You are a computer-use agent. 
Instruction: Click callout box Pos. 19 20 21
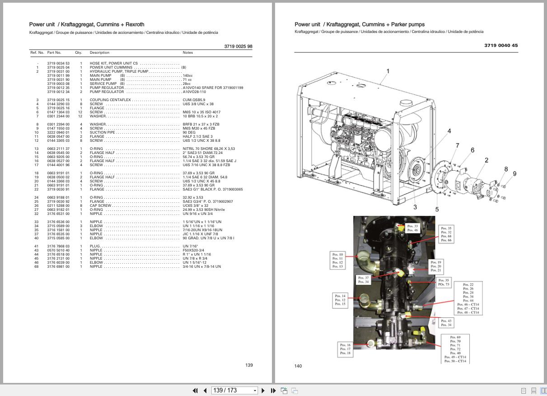coord(436,267)
